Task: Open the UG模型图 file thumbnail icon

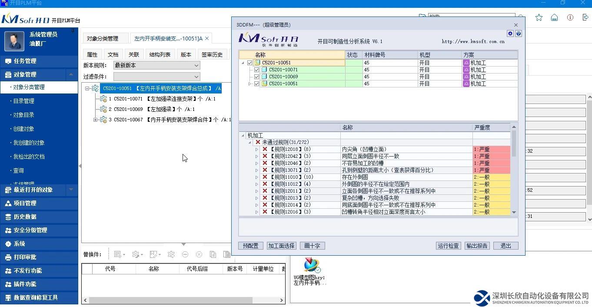Action: pyautogui.click(x=311, y=265)
